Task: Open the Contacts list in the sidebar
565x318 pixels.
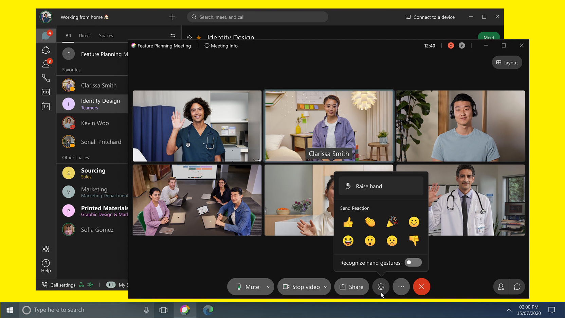Action: tap(46, 64)
